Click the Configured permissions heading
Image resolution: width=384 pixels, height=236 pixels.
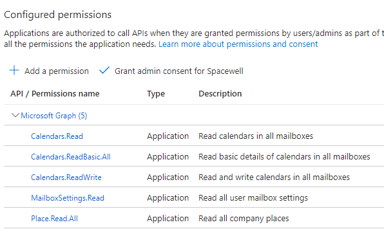[x=58, y=15]
